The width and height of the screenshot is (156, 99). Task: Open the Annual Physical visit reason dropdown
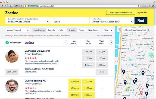point(18,30)
